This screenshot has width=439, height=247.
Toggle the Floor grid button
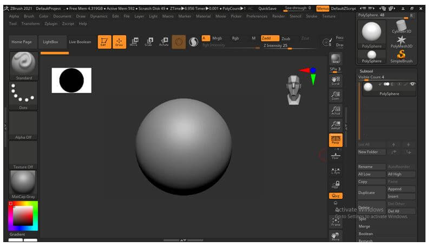336,155
